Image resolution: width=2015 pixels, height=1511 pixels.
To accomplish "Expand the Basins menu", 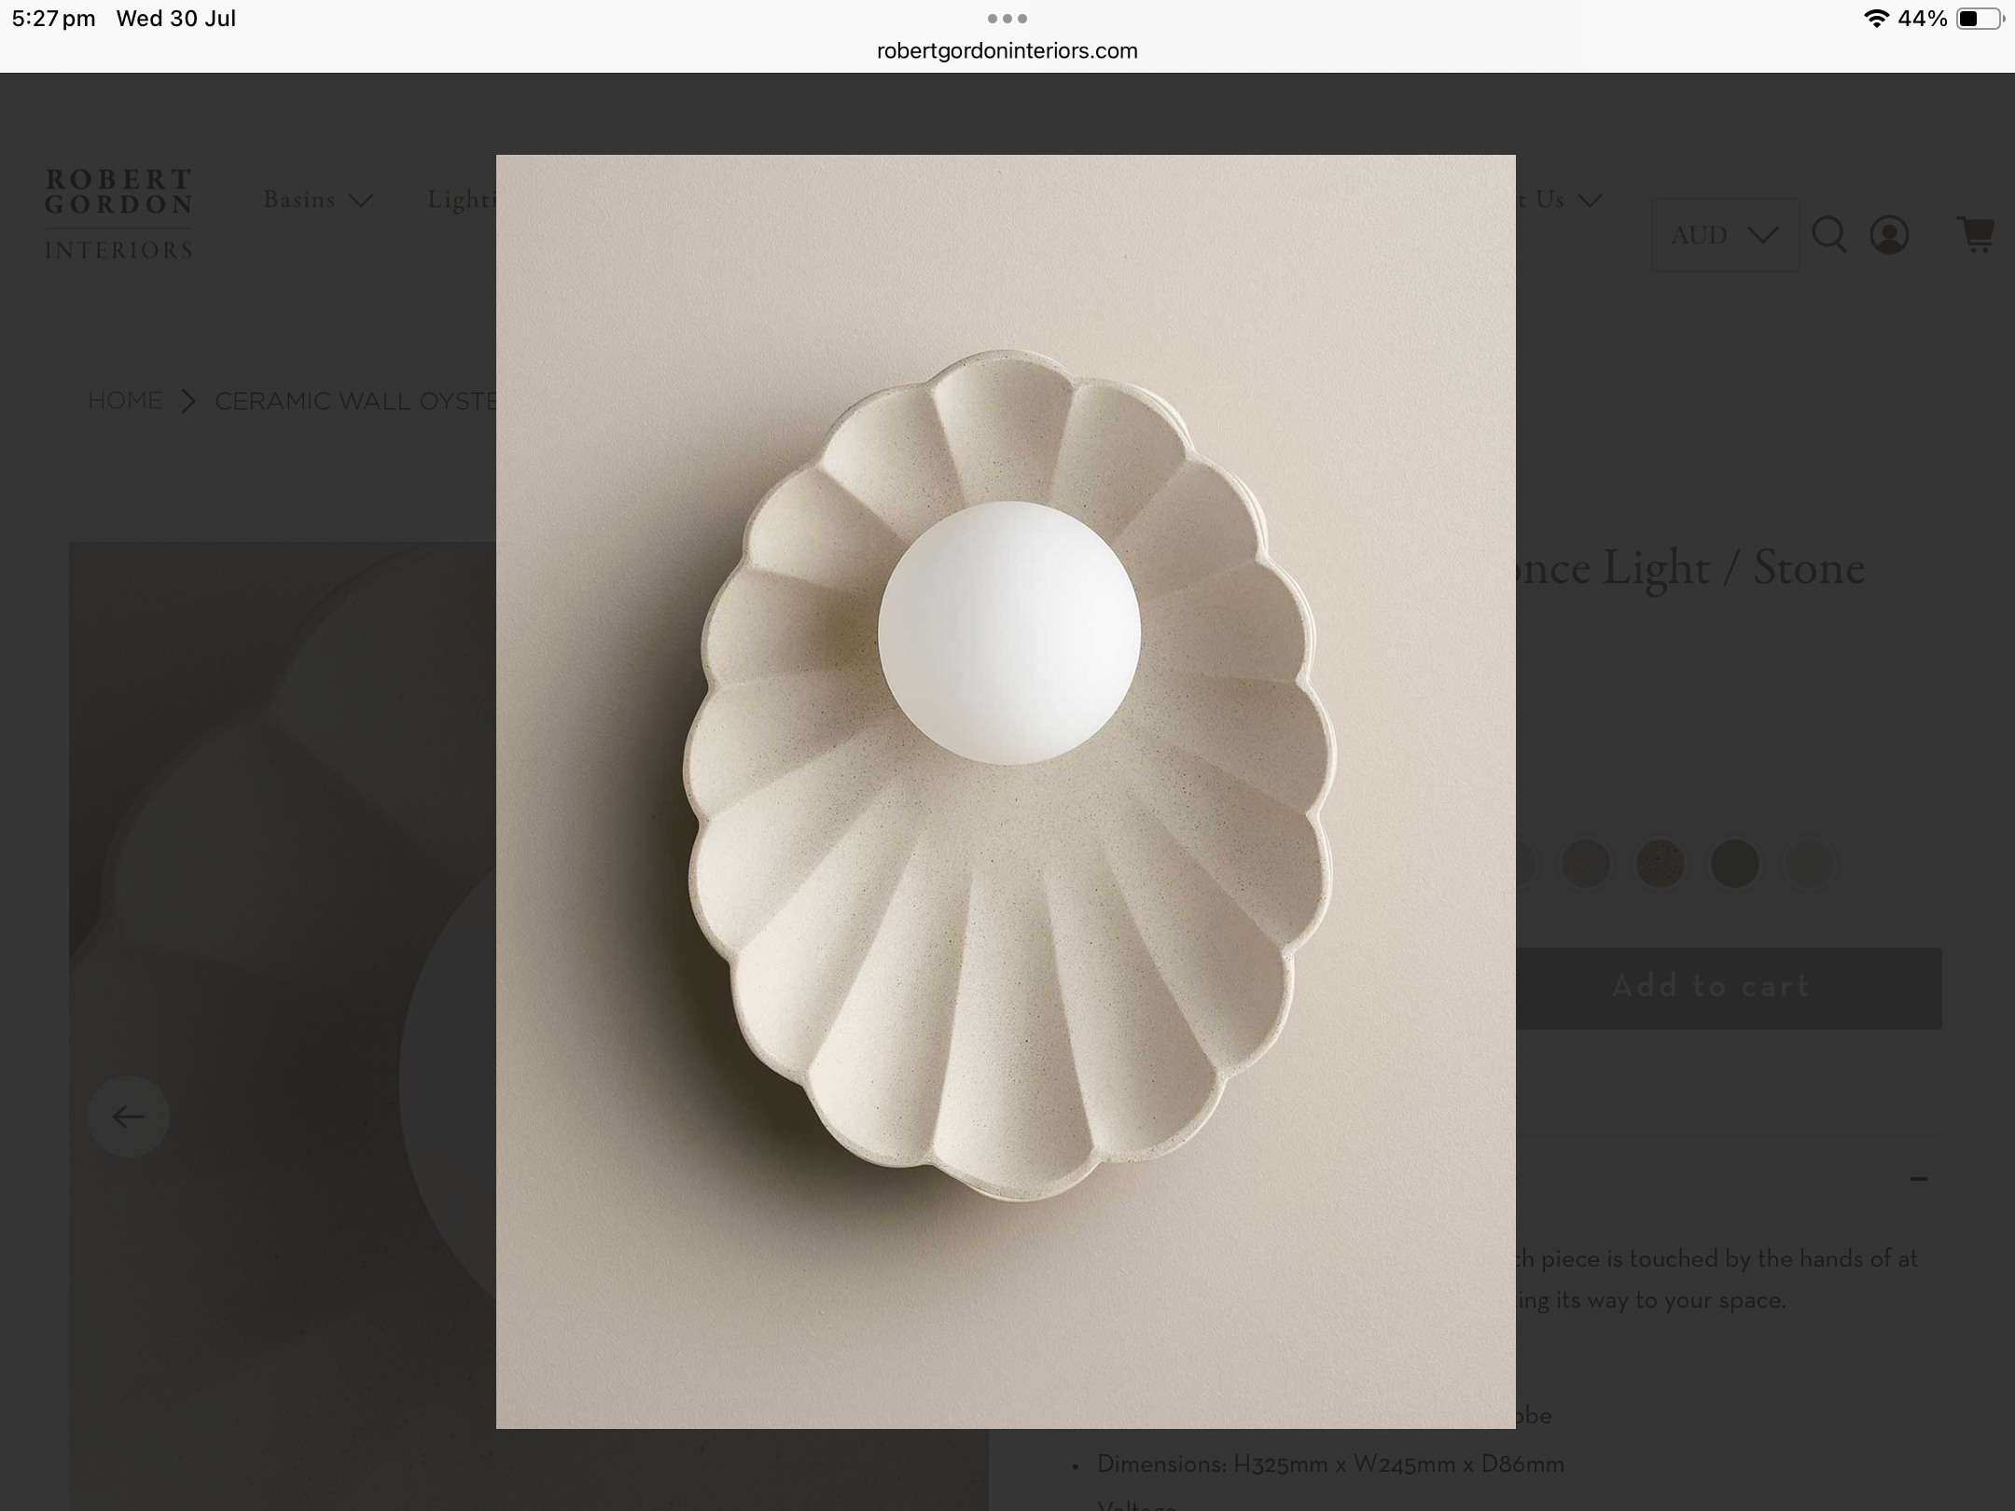I will pos(318,200).
